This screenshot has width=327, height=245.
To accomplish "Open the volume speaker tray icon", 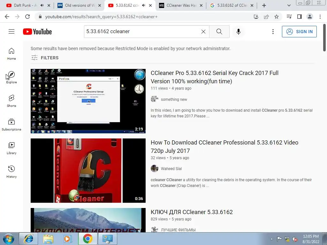I will [x=295, y=239].
